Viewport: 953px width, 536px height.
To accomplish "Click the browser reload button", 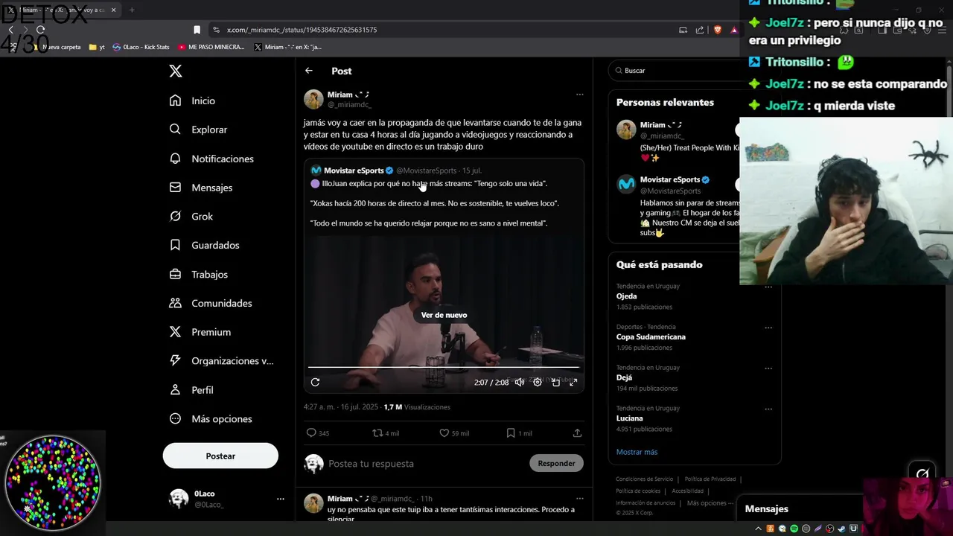I will [x=40, y=30].
